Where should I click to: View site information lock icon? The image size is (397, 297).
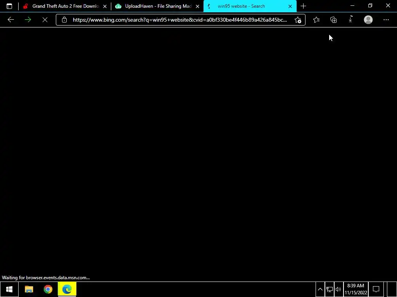pos(64,20)
